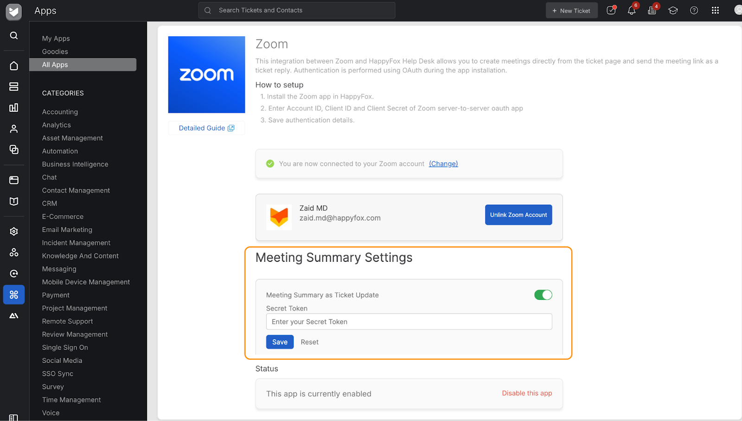Select the E-Commerce category
742x421 pixels.
(x=63, y=216)
